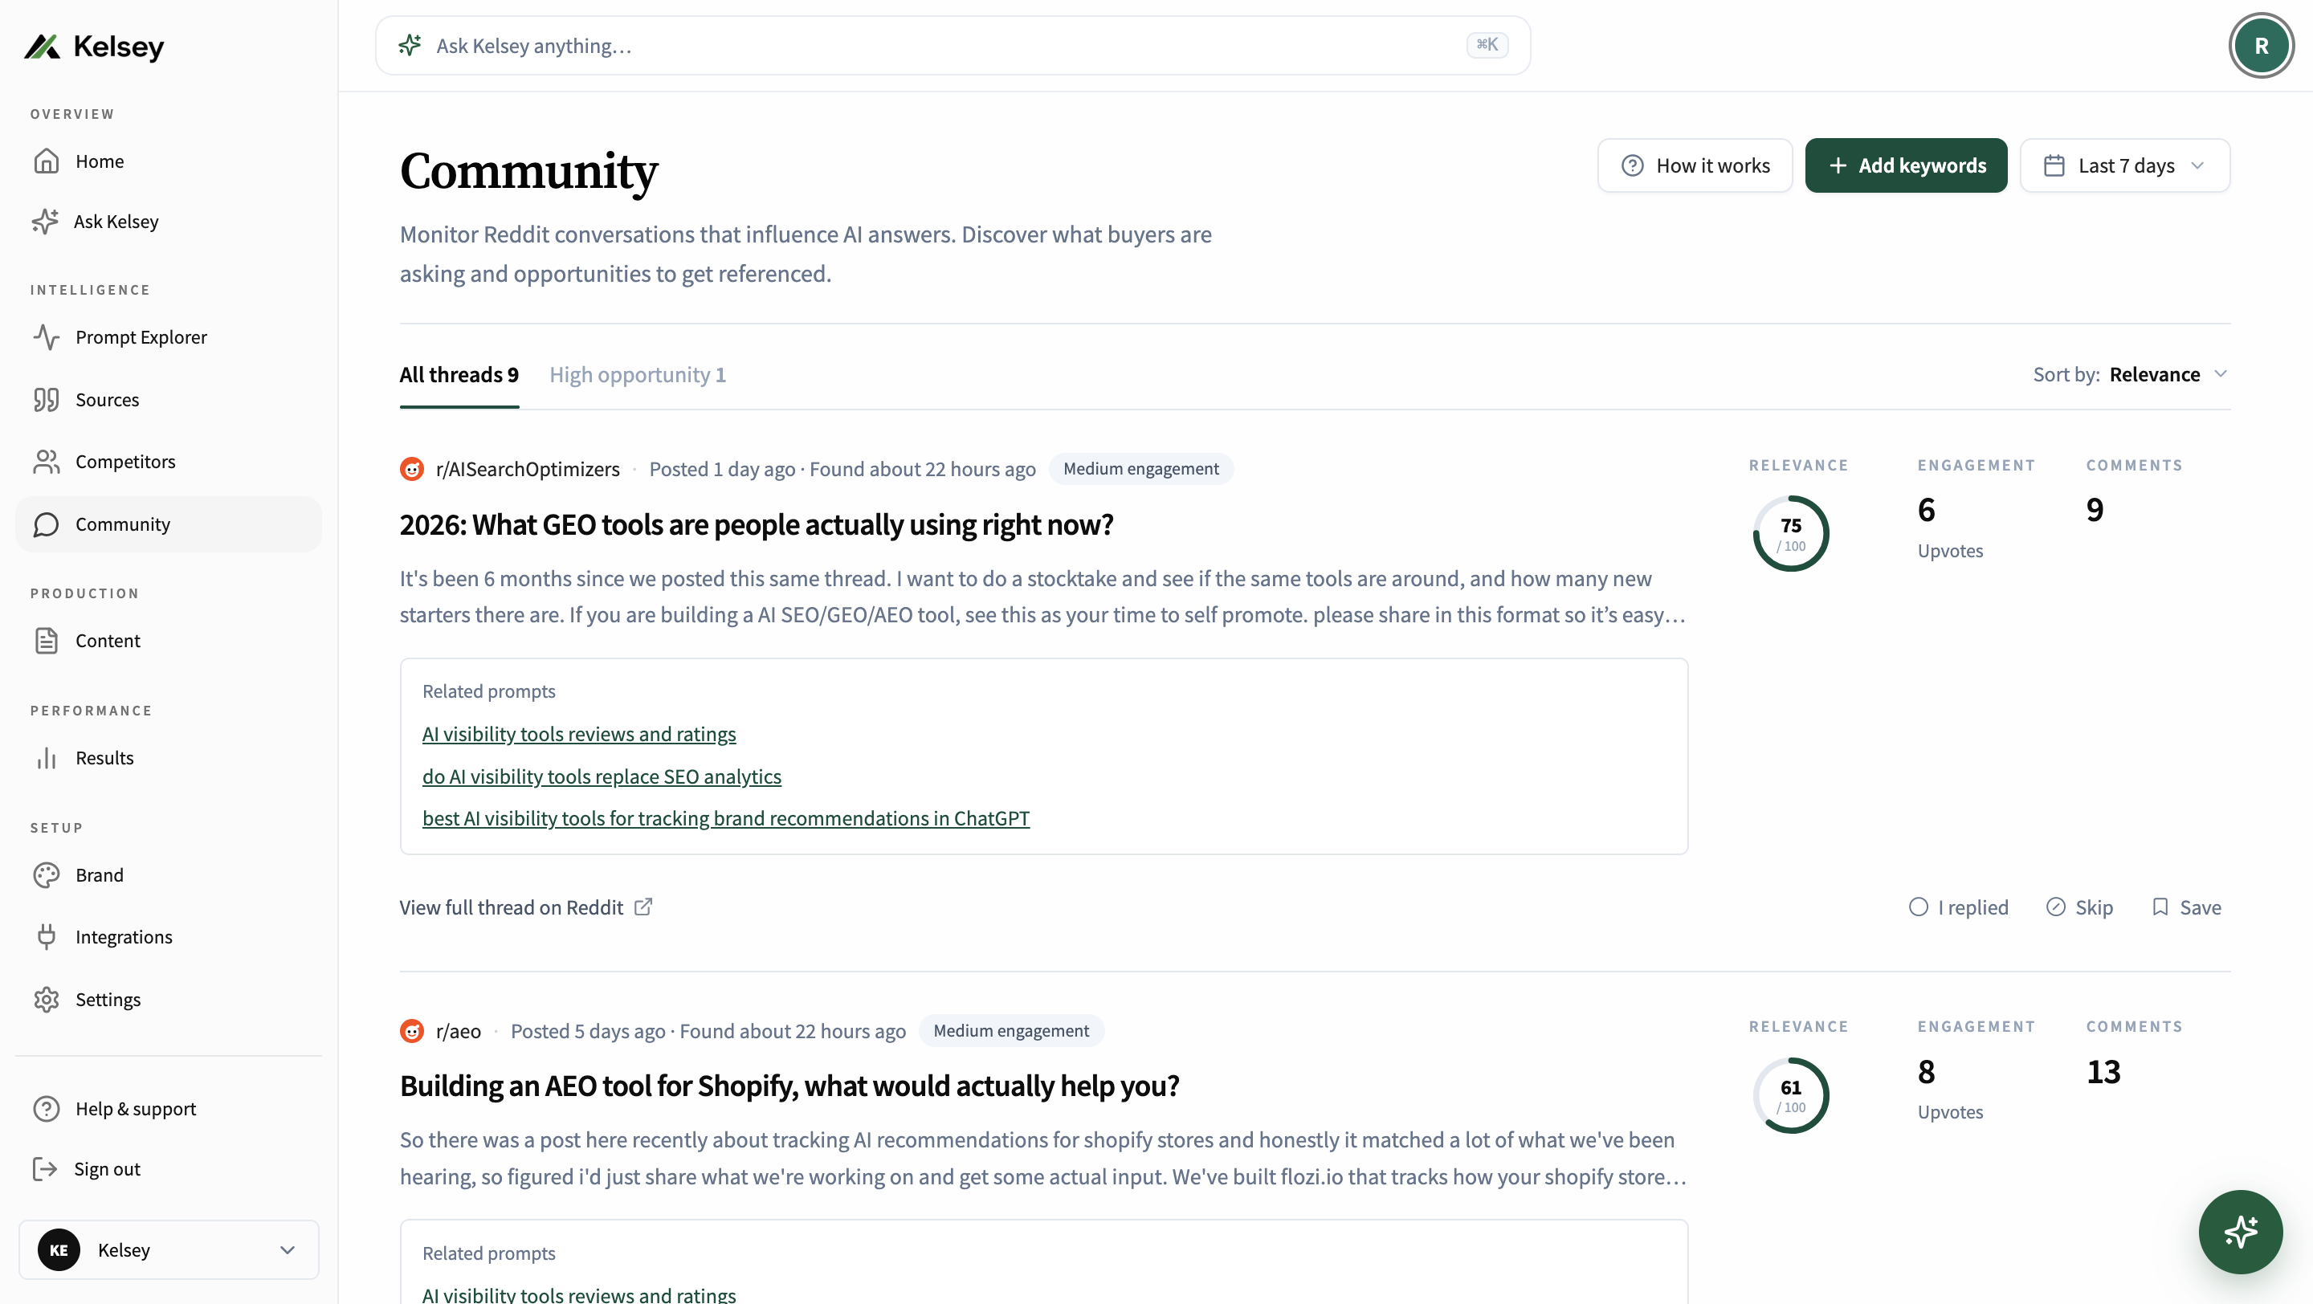Viewport: 2313px width, 1304px height.
Task: Focus the Ask Kelsey anything search field
Action: click(x=953, y=46)
